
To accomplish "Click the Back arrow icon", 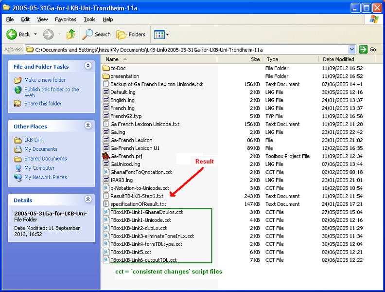I will [11, 35].
